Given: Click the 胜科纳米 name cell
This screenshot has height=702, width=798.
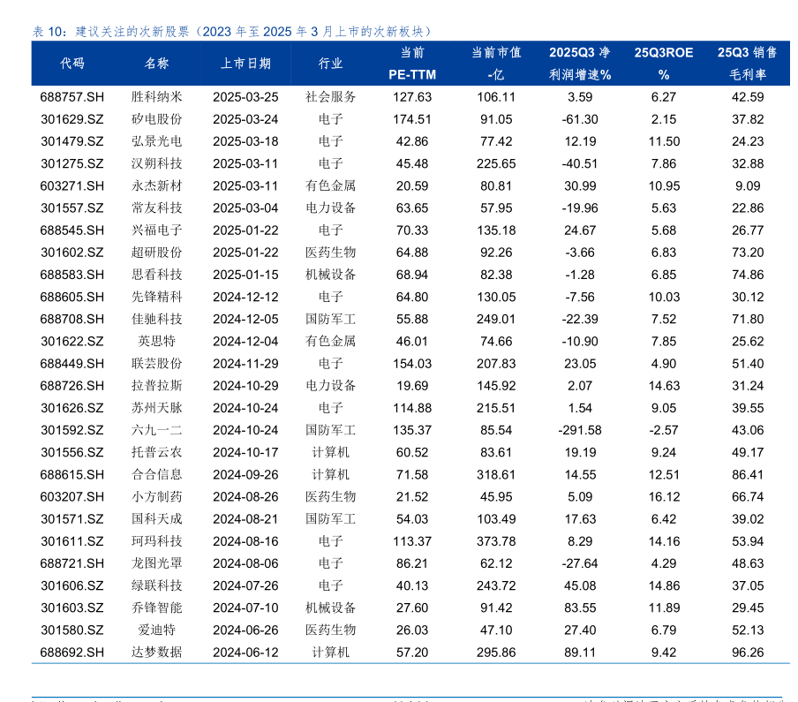Looking at the screenshot, I should (x=157, y=97).
